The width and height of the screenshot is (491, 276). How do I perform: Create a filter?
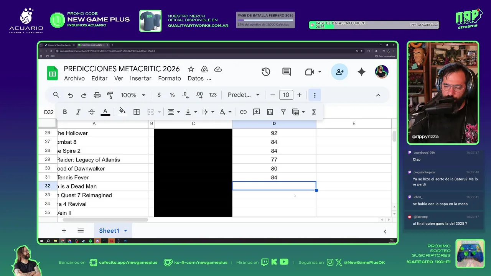[283, 112]
